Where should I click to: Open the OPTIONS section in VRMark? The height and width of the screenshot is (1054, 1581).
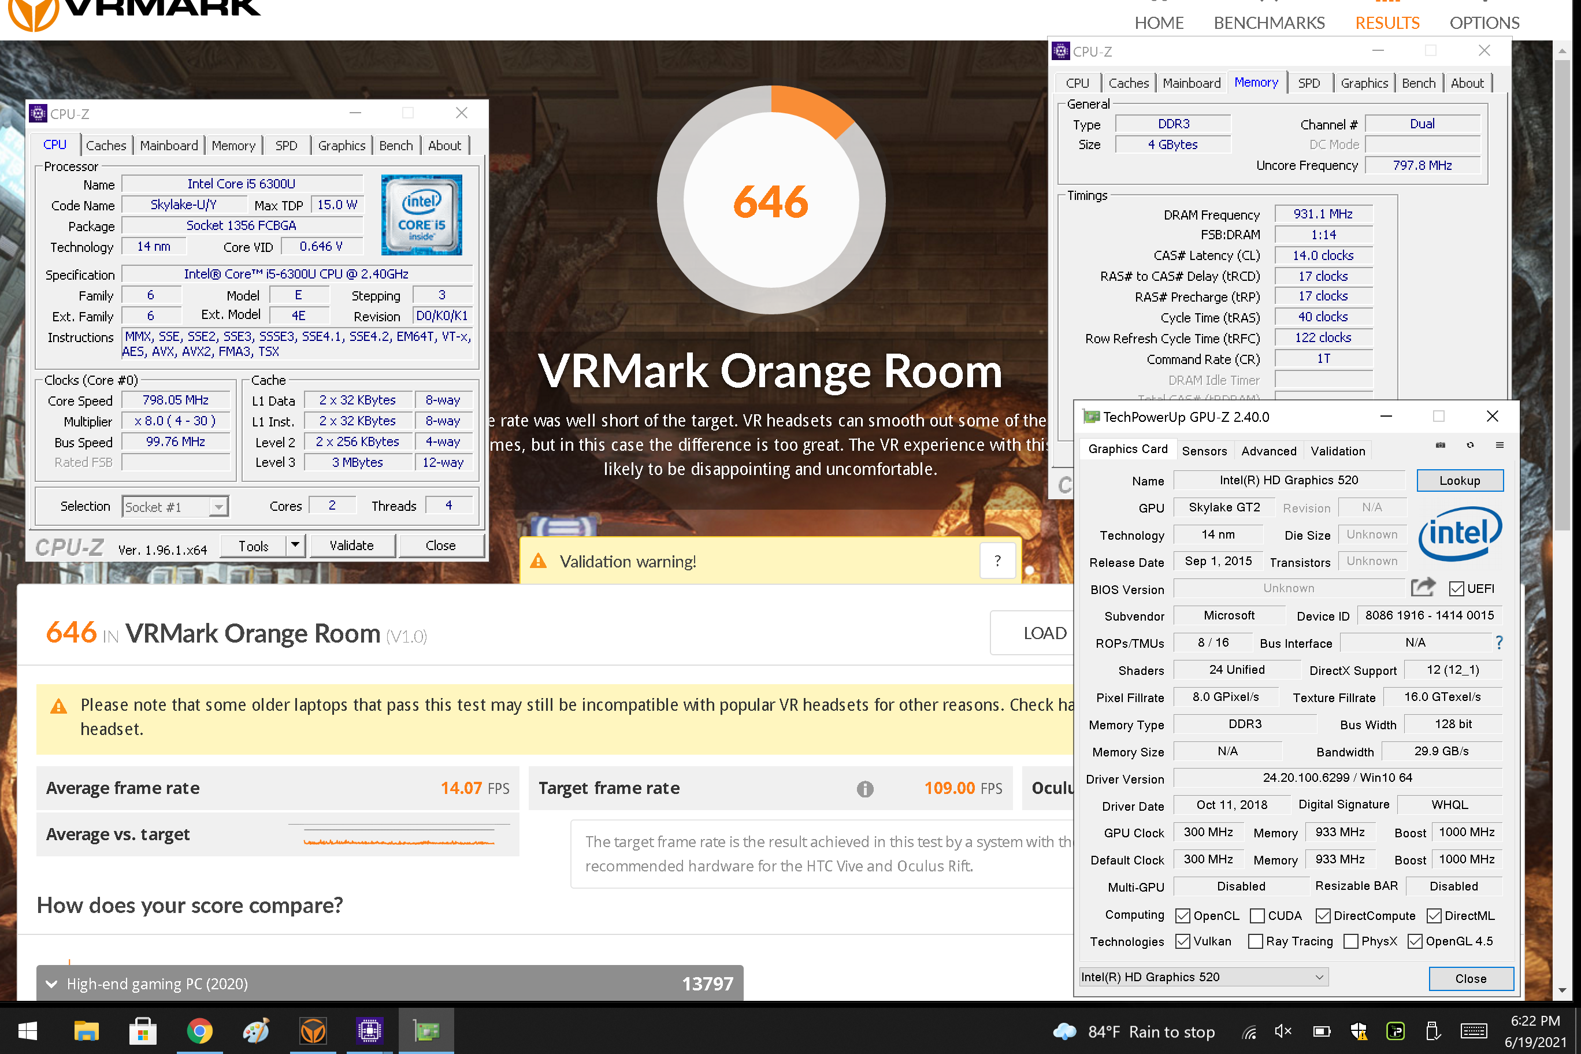(x=1484, y=23)
